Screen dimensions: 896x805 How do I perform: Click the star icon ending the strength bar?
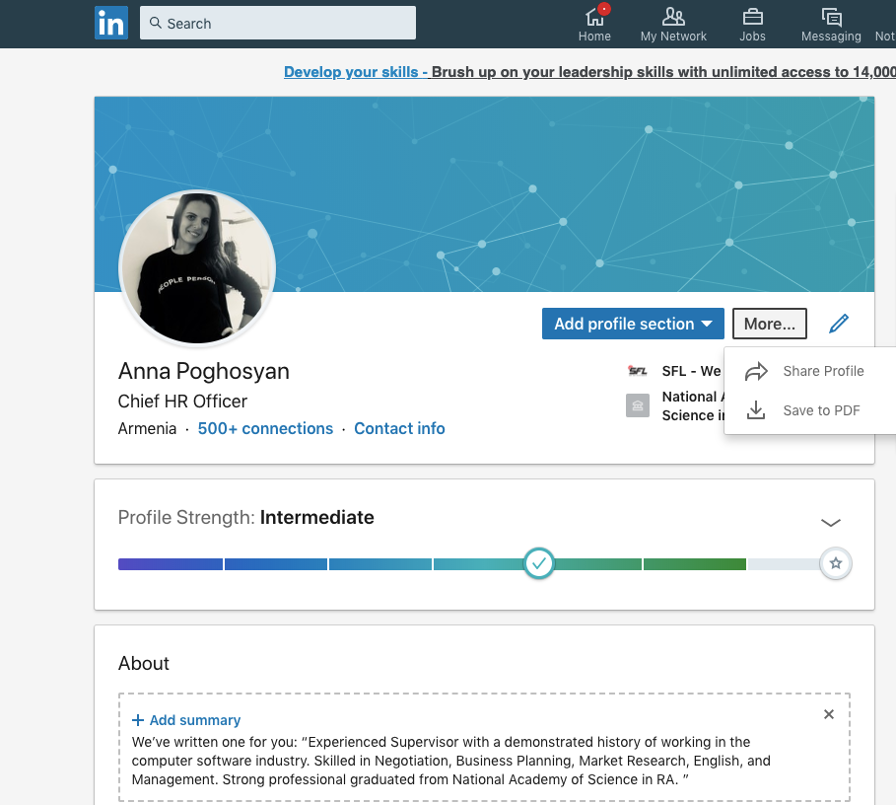pos(836,563)
